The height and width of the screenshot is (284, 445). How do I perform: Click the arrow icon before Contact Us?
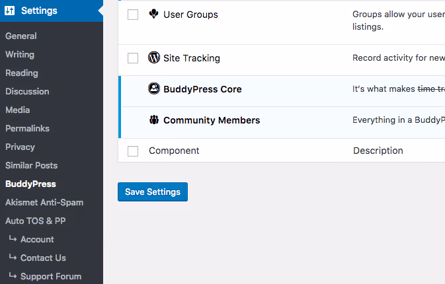pyautogui.click(x=13, y=257)
